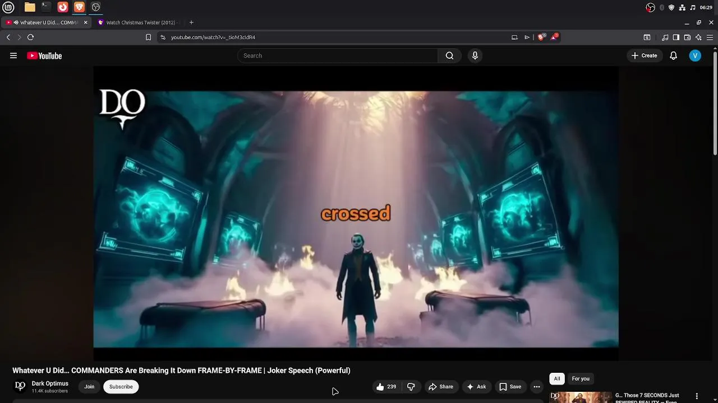Image resolution: width=718 pixels, height=403 pixels.
Task: Pause the video by clicking the player
Action: (x=356, y=213)
